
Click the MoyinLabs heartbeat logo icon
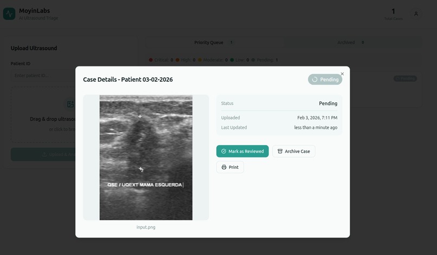(x=9, y=14)
